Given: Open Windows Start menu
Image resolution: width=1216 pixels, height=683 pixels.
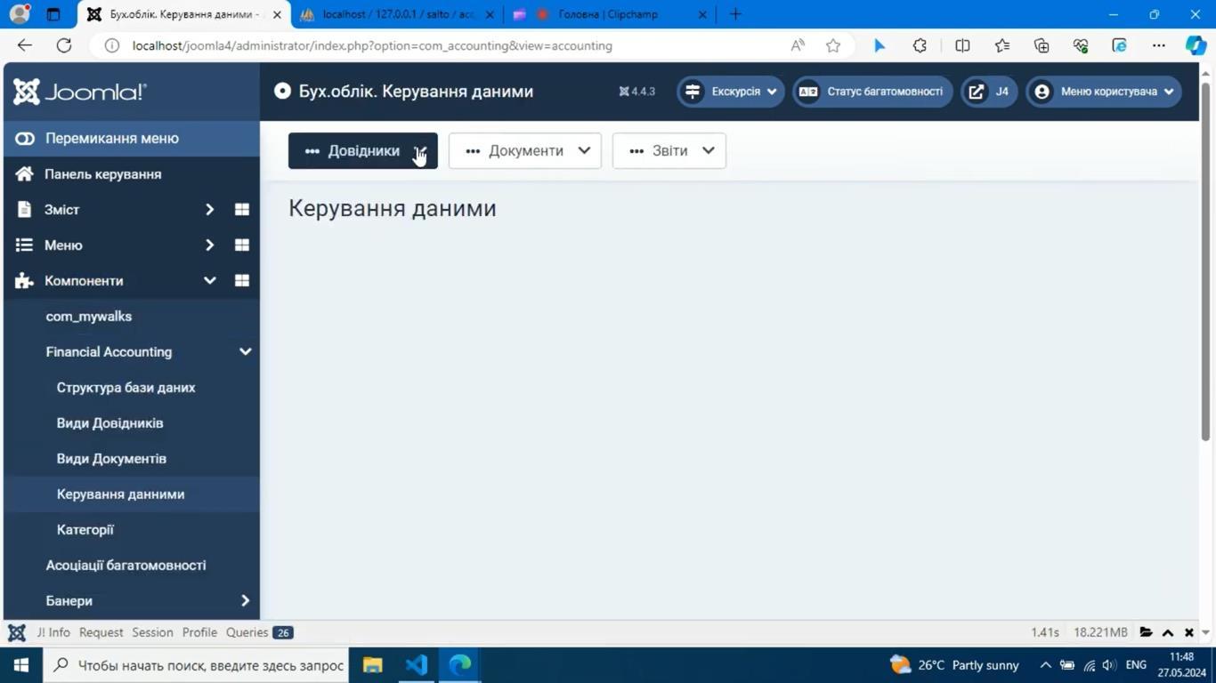Looking at the screenshot, I should pyautogui.click(x=21, y=665).
